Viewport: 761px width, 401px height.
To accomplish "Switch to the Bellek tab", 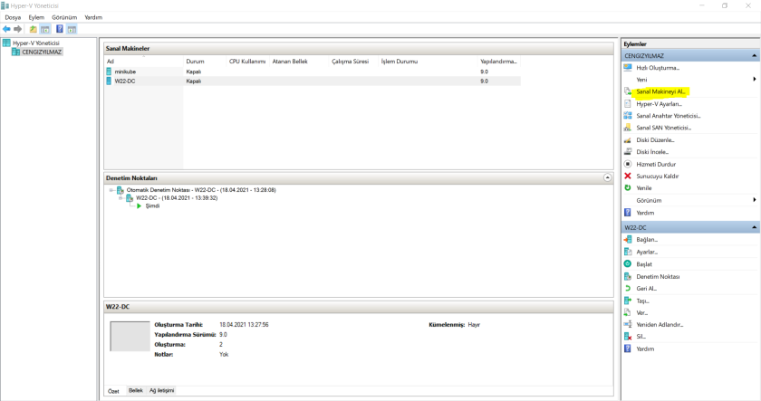I will (135, 390).
